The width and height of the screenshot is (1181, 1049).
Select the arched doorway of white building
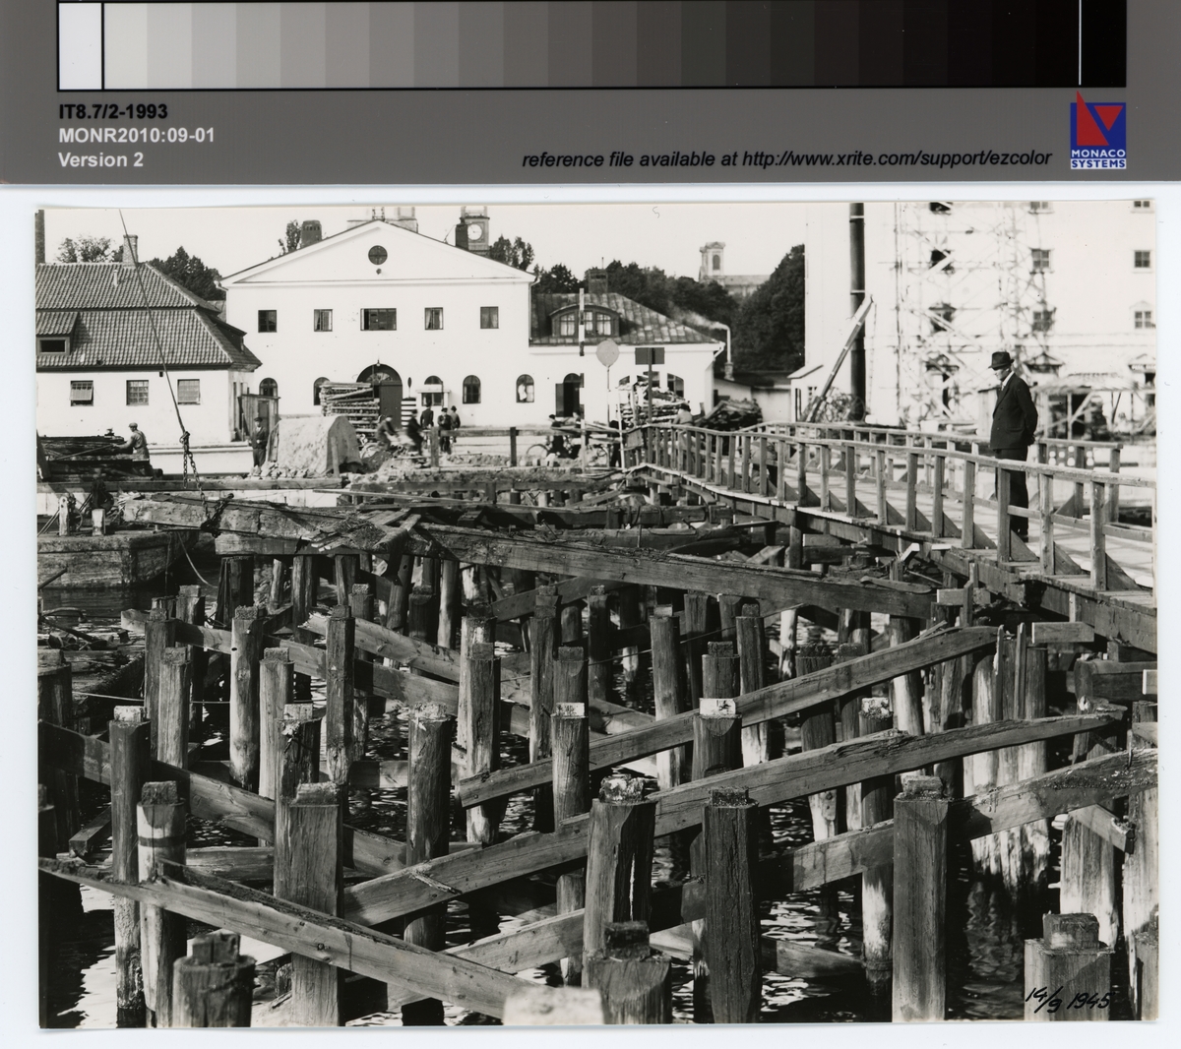379,389
